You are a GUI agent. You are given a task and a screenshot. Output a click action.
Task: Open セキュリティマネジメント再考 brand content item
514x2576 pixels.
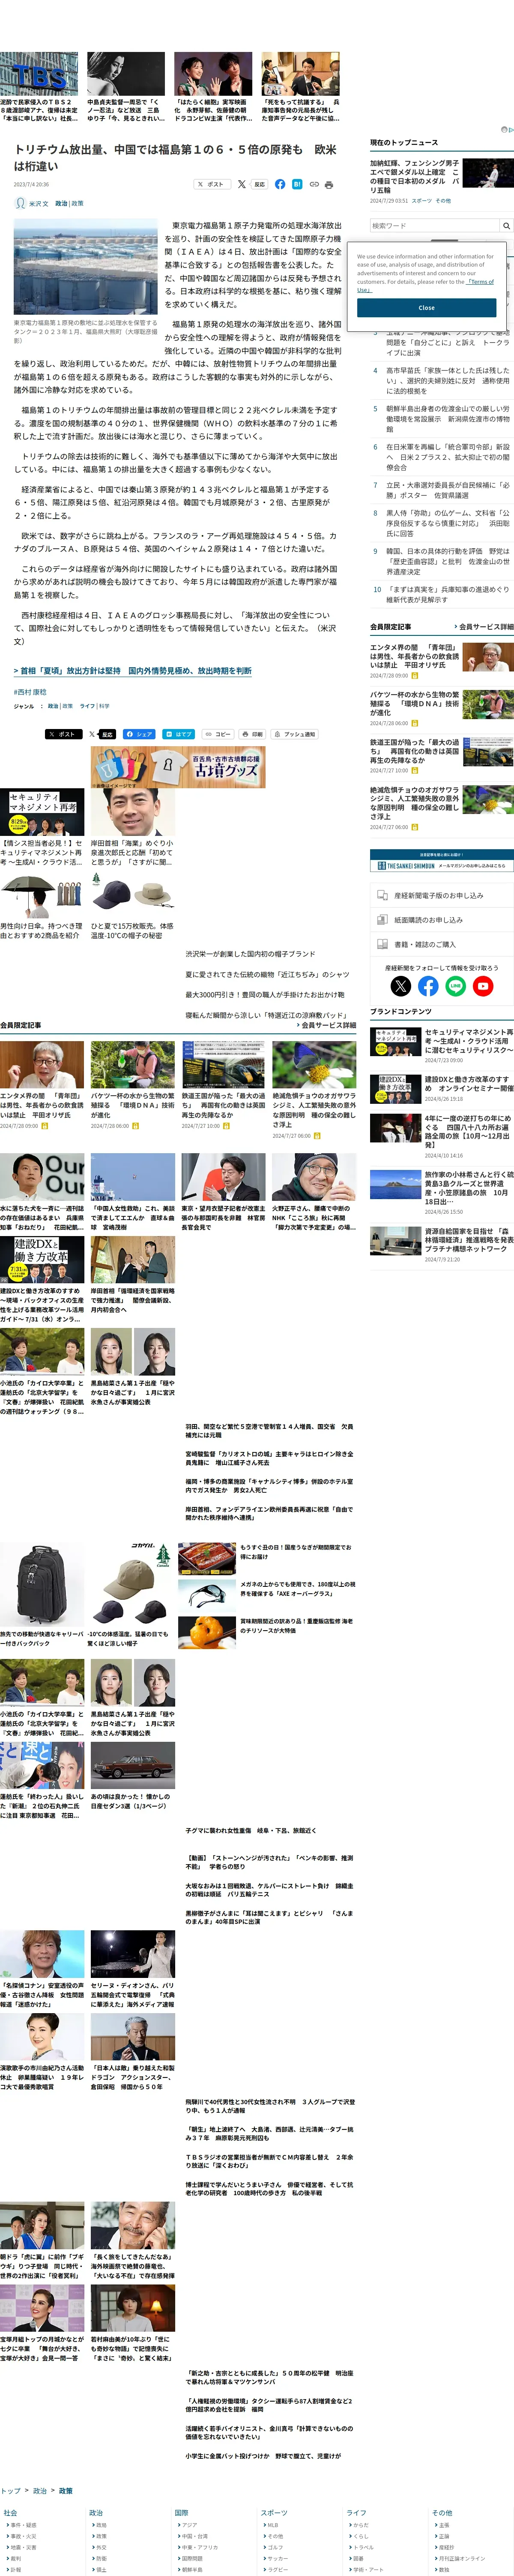tap(468, 1041)
